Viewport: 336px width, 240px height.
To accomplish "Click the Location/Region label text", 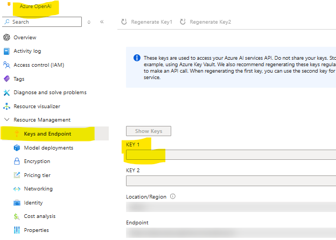I will 146,197.
